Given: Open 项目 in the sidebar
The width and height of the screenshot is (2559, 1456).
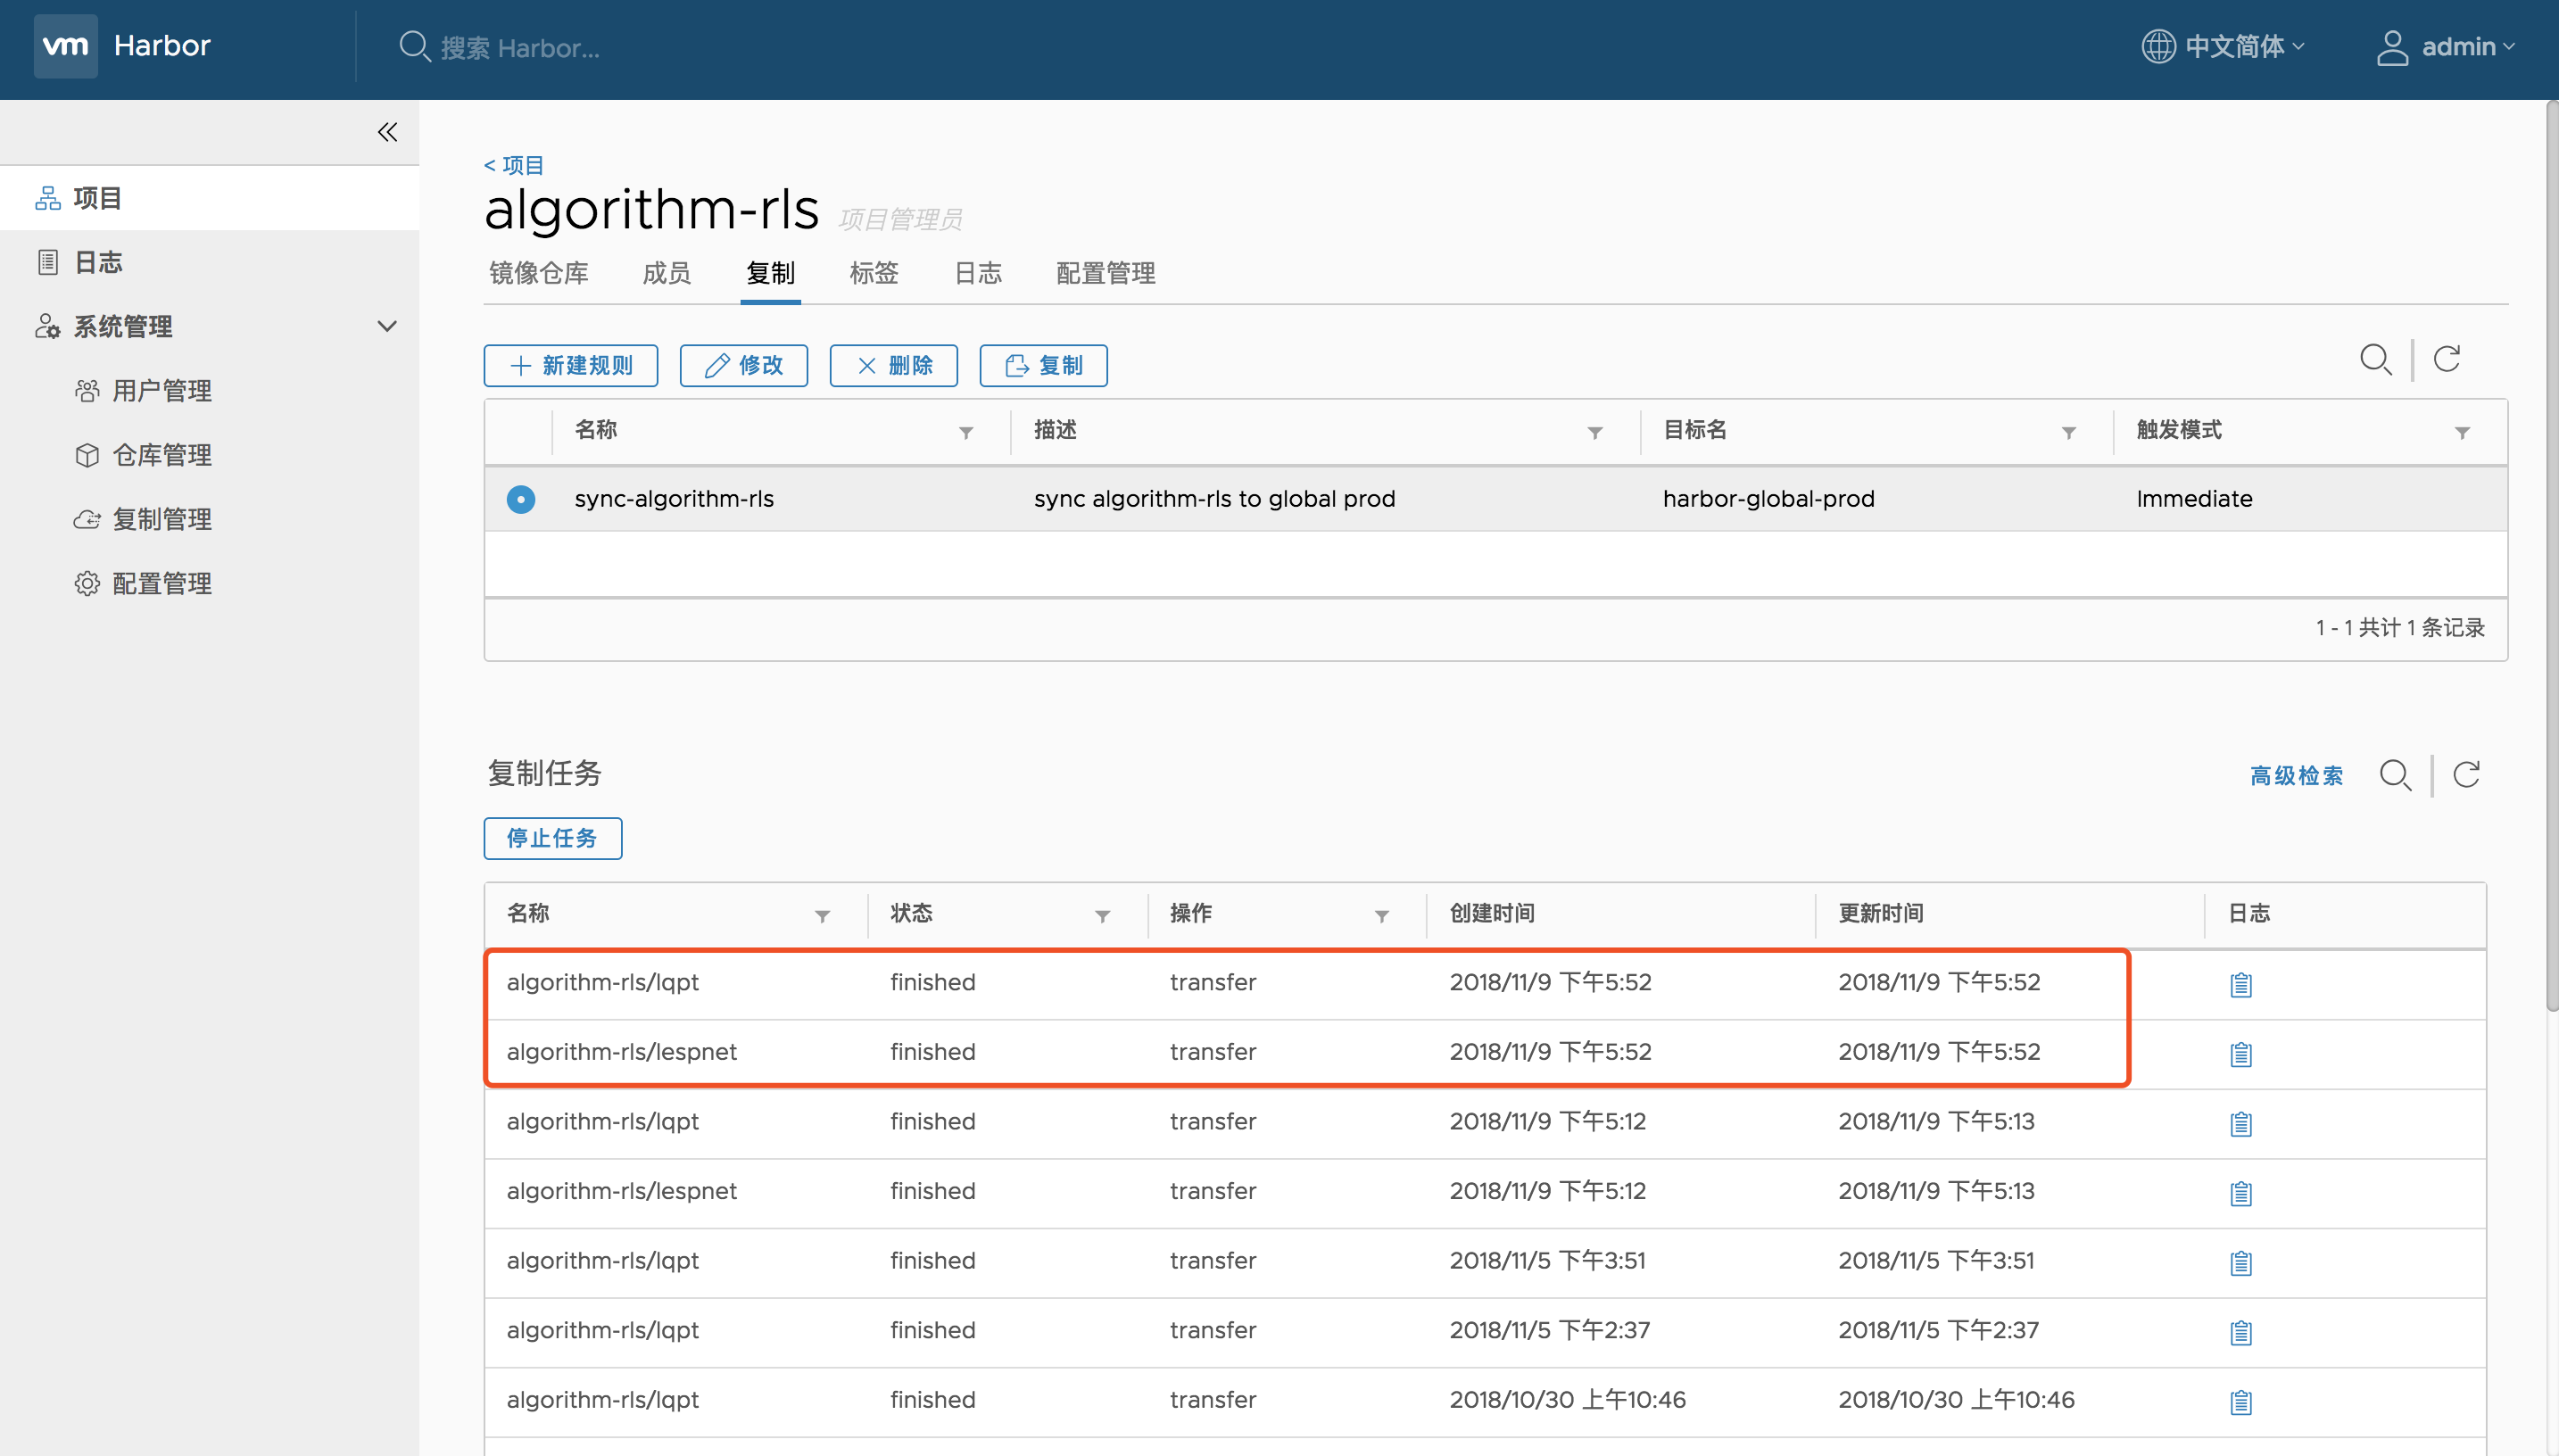Looking at the screenshot, I should click(210, 198).
